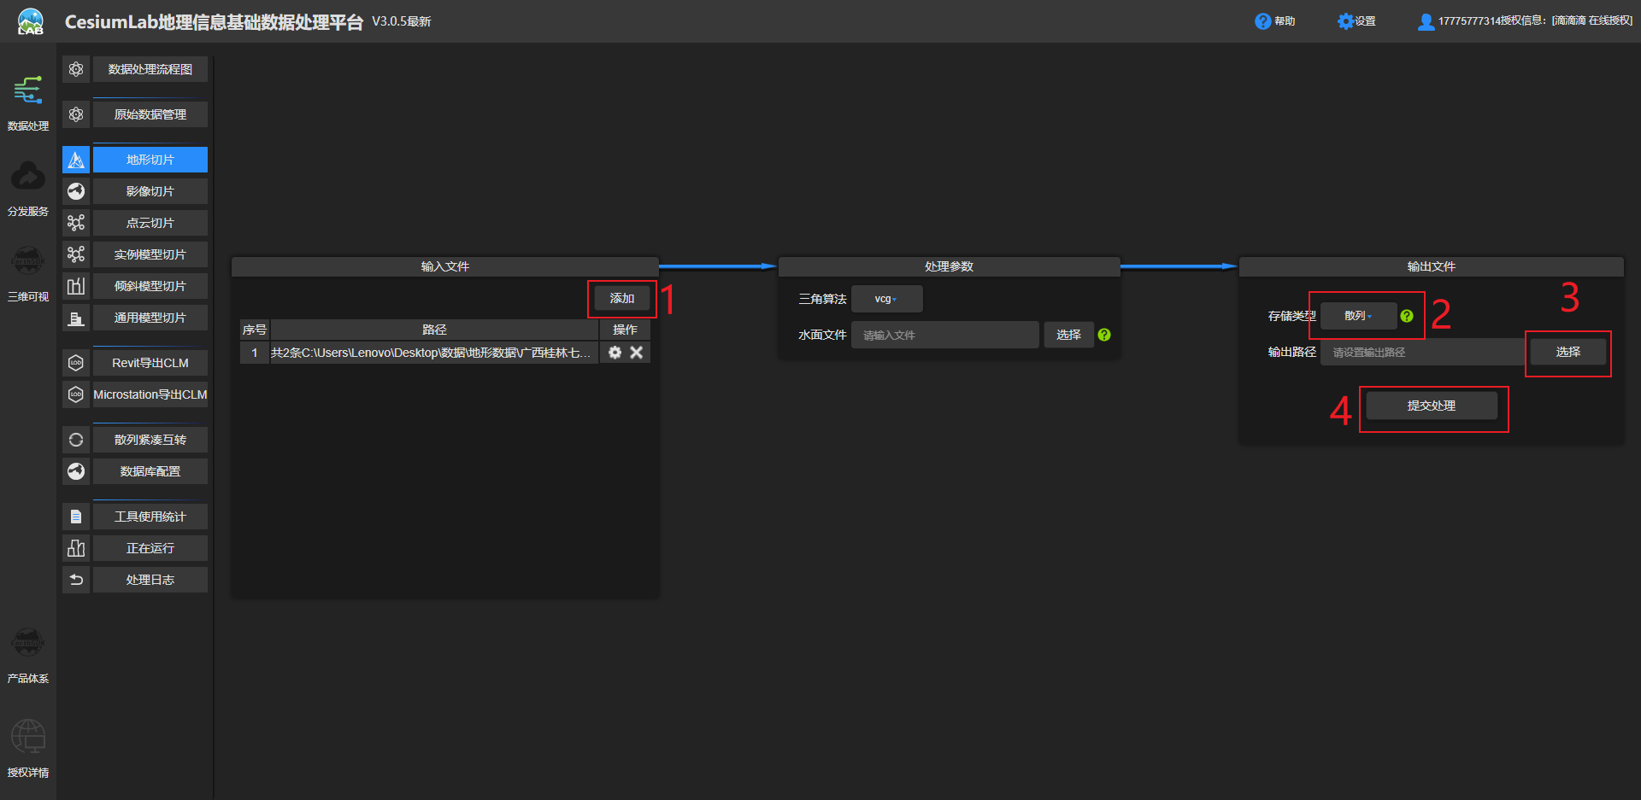Viewport: 1641px width, 800px height.
Task: Open the 授权详情 globe section
Action: (x=28, y=749)
